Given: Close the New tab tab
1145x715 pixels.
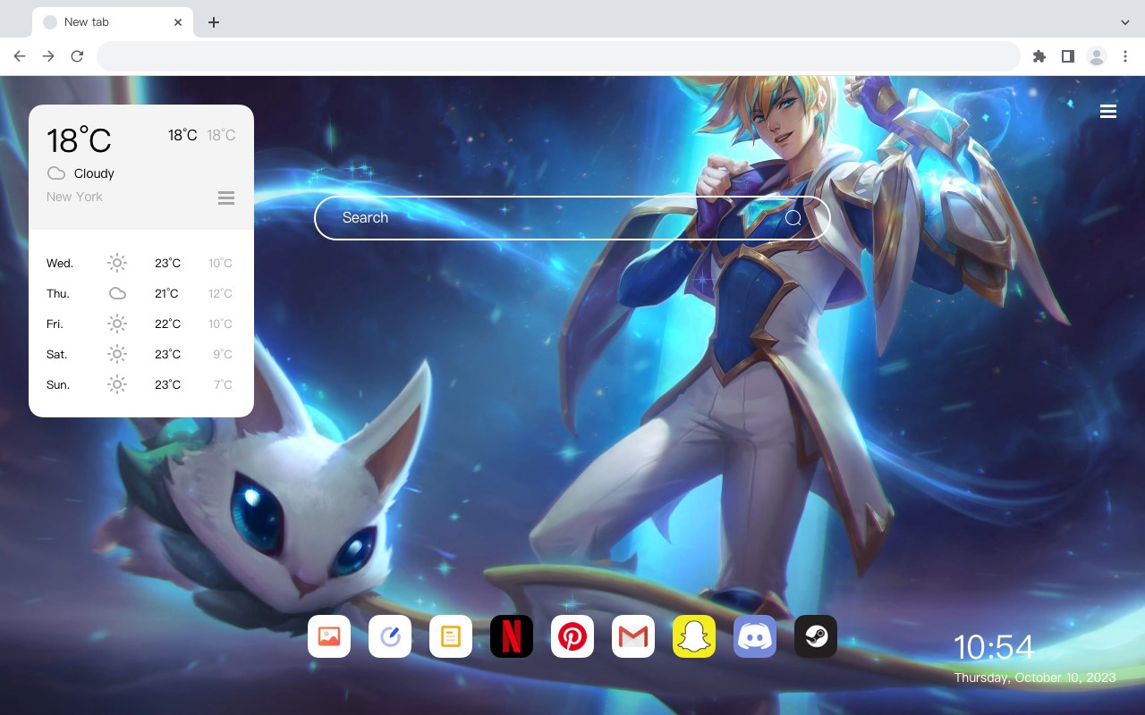Looking at the screenshot, I should pos(178,22).
